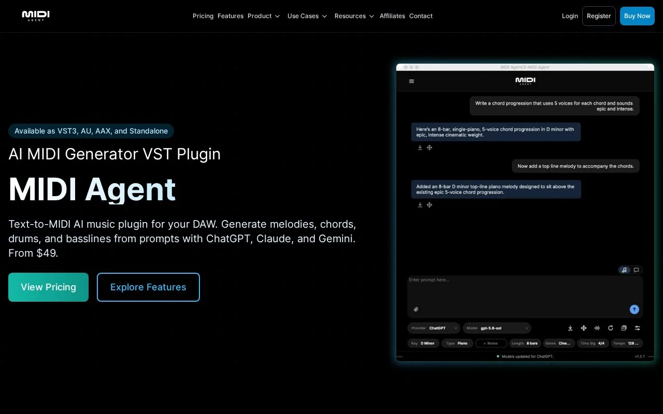This screenshot has width=663, height=414.
Task: Download MIDI below the top-line melody reply
Action: click(x=420, y=205)
